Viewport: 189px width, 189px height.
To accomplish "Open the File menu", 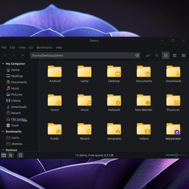I will (4, 48).
